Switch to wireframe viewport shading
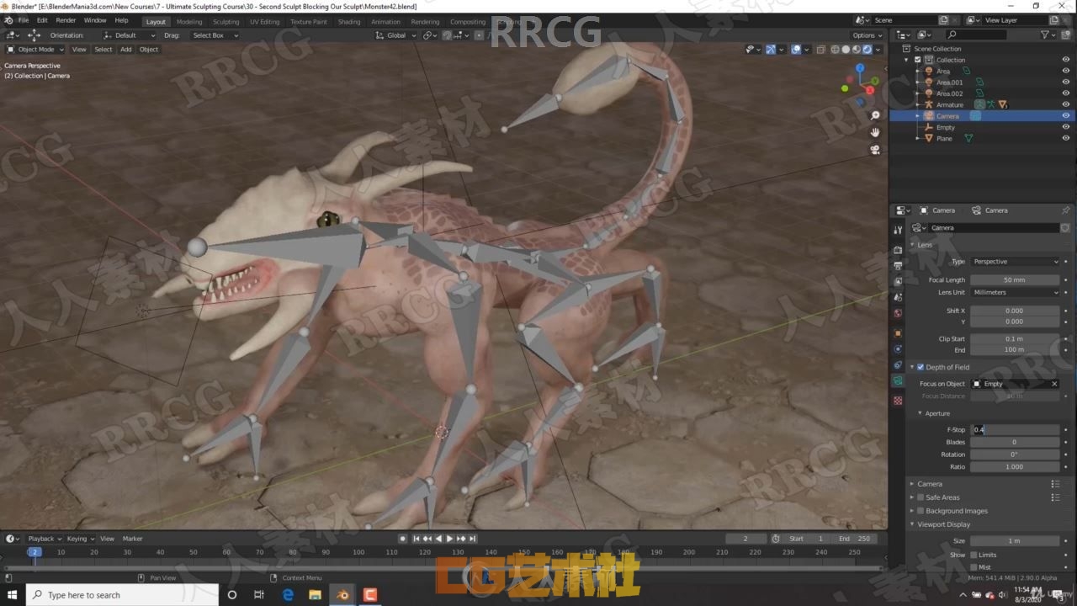Image resolution: width=1077 pixels, height=606 pixels. click(835, 50)
